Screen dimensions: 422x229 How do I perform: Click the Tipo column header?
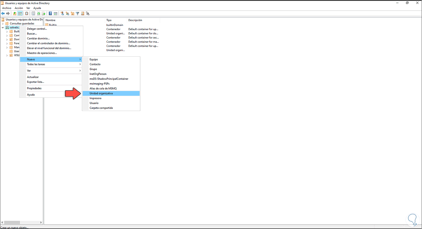116,20
